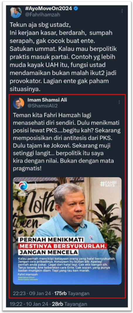Open the #AyoMoveOn2024 profile avatar
The height and width of the screenshot is (313, 133).
[x=16, y=12]
